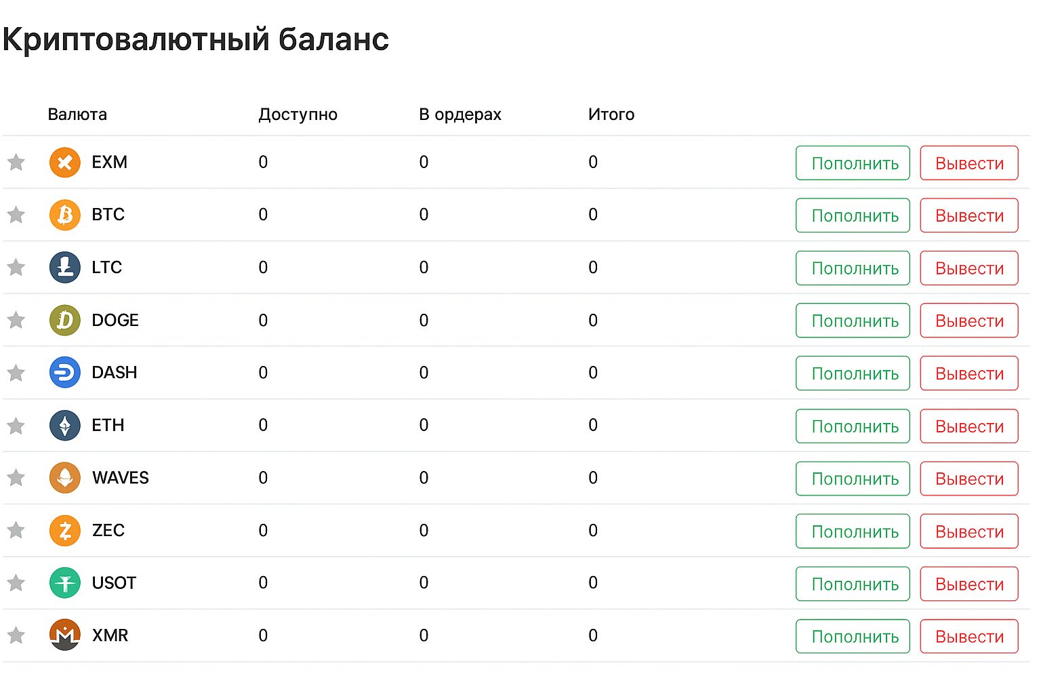Image resolution: width=1041 pixels, height=694 pixels.
Task: Click the Валюта column header
Action: click(x=77, y=114)
